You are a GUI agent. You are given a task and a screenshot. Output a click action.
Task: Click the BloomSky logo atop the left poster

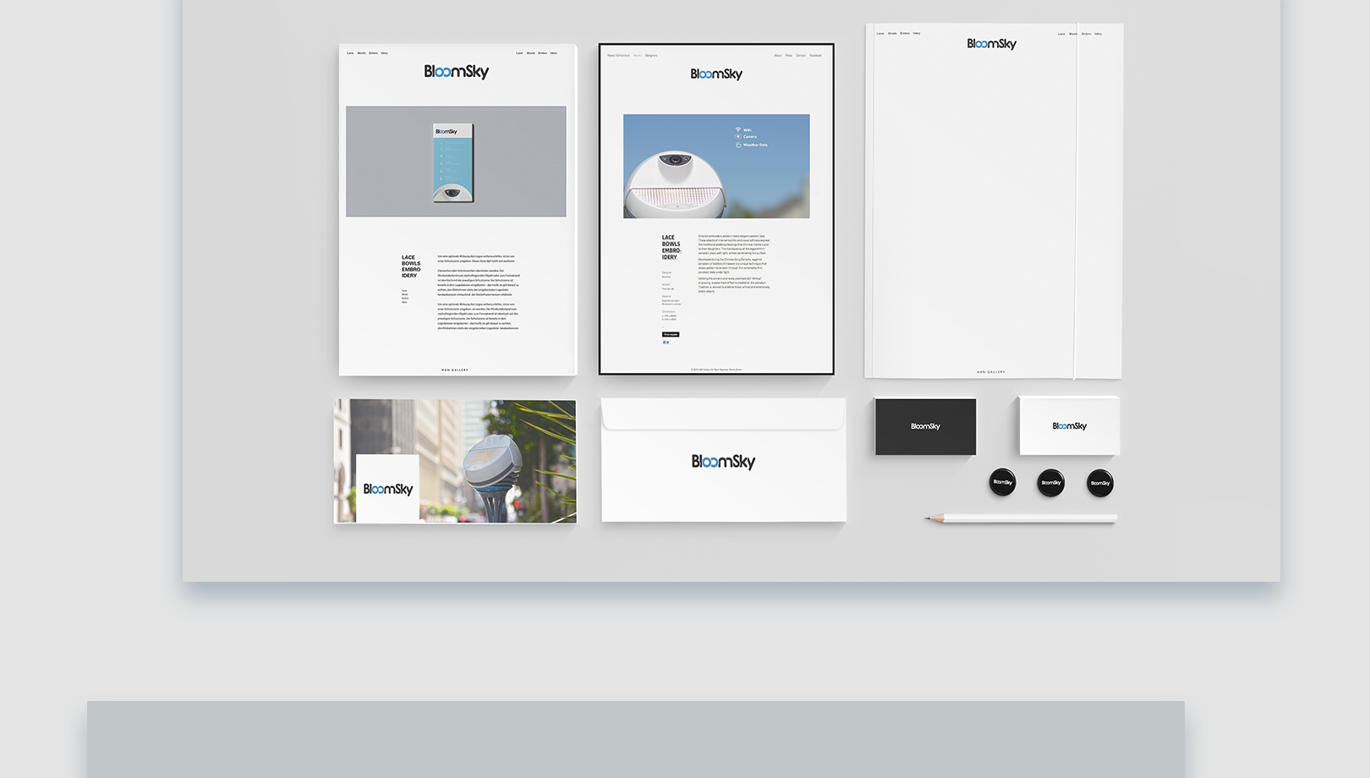457,72
